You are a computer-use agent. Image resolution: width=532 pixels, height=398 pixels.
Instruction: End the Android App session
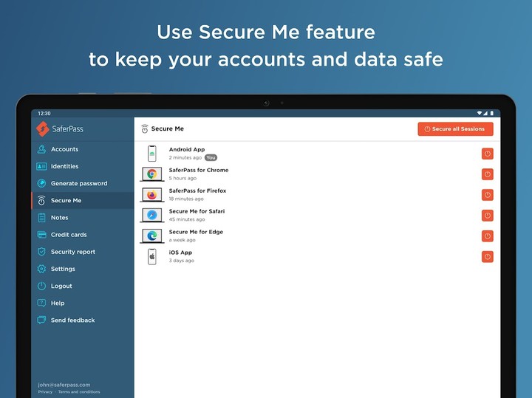(487, 154)
